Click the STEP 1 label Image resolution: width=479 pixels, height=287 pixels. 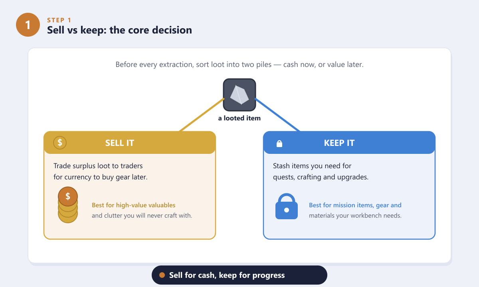59,20
